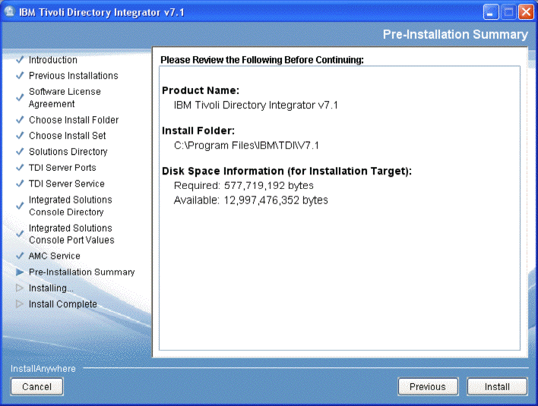Select the Choose Install Set step

(x=67, y=136)
